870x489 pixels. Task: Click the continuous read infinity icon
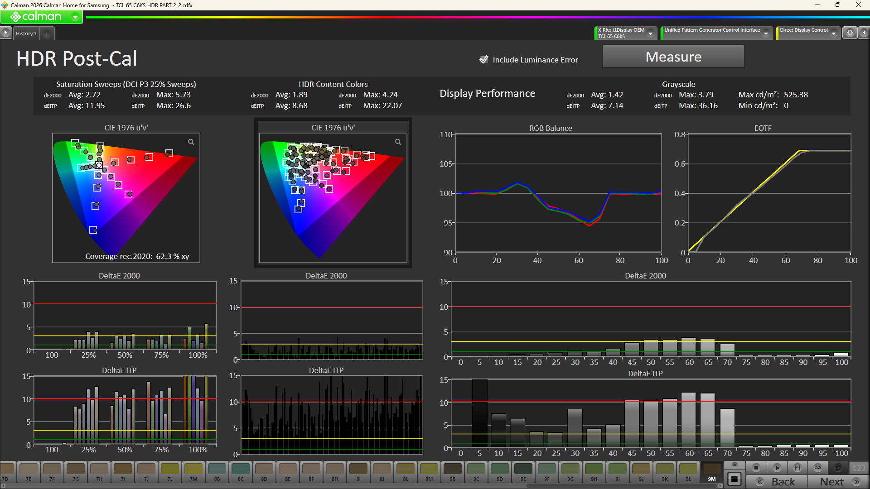(x=818, y=468)
